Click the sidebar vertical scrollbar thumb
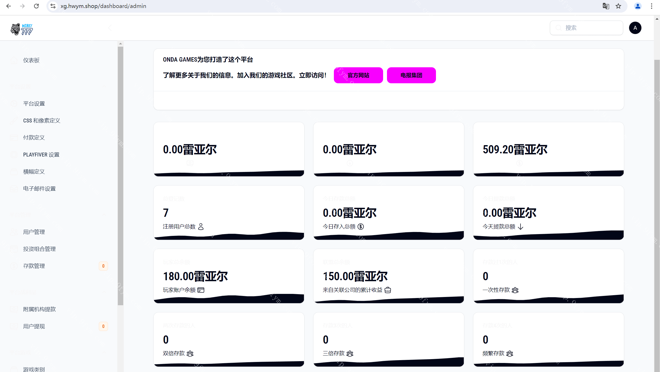Image resolution: width=660 pixels, height=372 pixels. click(x=120, y=175)
